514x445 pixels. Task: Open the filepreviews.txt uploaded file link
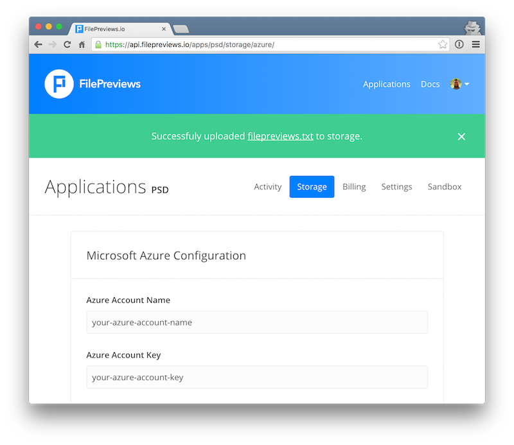[280, 136]
